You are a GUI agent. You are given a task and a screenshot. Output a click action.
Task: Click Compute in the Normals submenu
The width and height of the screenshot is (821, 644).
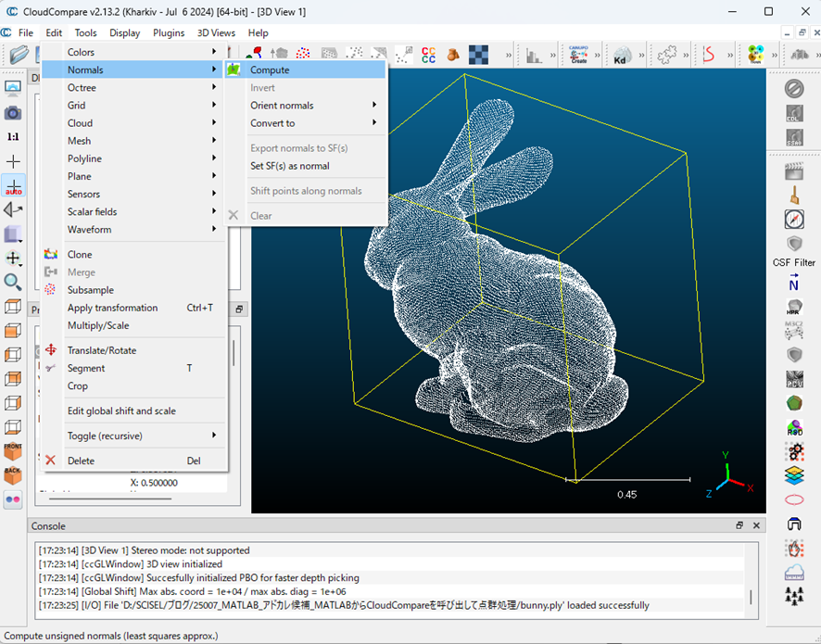270,69
